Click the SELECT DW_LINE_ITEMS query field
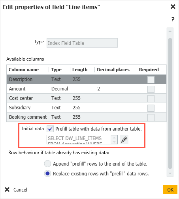Image resolution: width=179 pixels, height=199 pixels. [79, 140]
